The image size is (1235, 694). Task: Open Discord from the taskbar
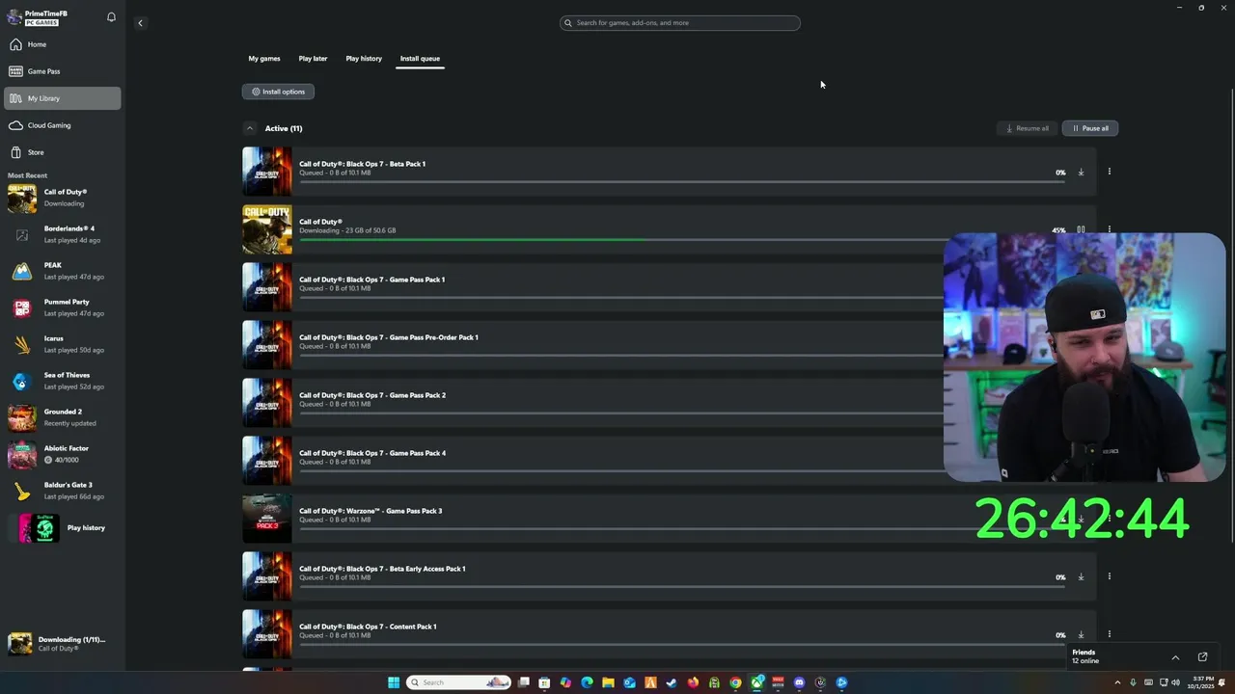pos(799,682)
